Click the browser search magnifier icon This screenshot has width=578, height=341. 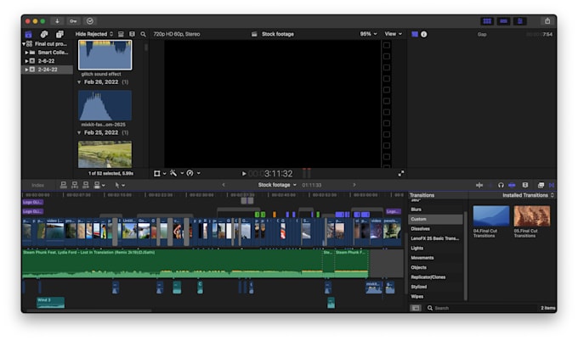point(143,34)
